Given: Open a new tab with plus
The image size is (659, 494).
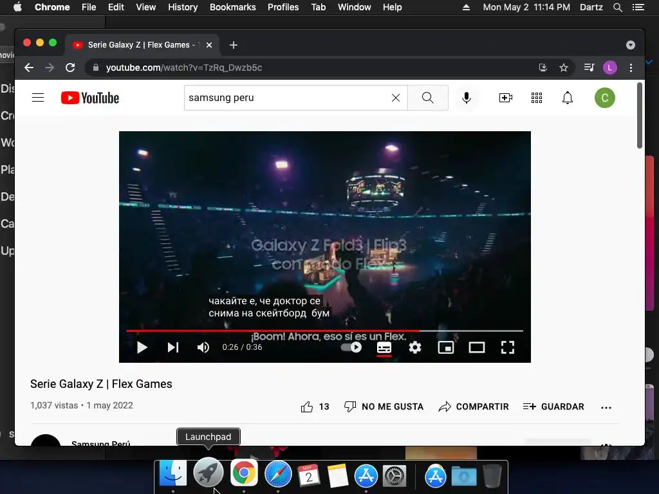Looking at the screenshot, I should pyautogui.click(x=234, y=45).
